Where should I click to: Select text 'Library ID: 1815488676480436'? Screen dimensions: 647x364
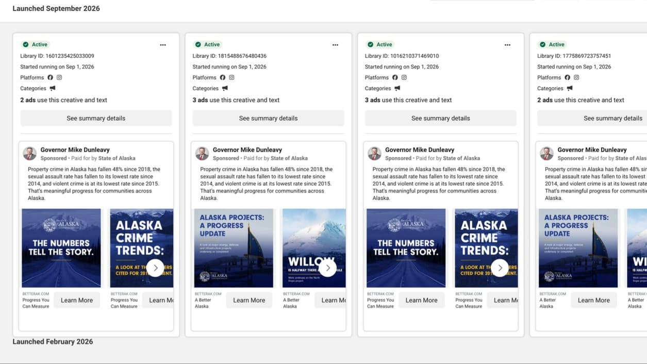[229, 56]
